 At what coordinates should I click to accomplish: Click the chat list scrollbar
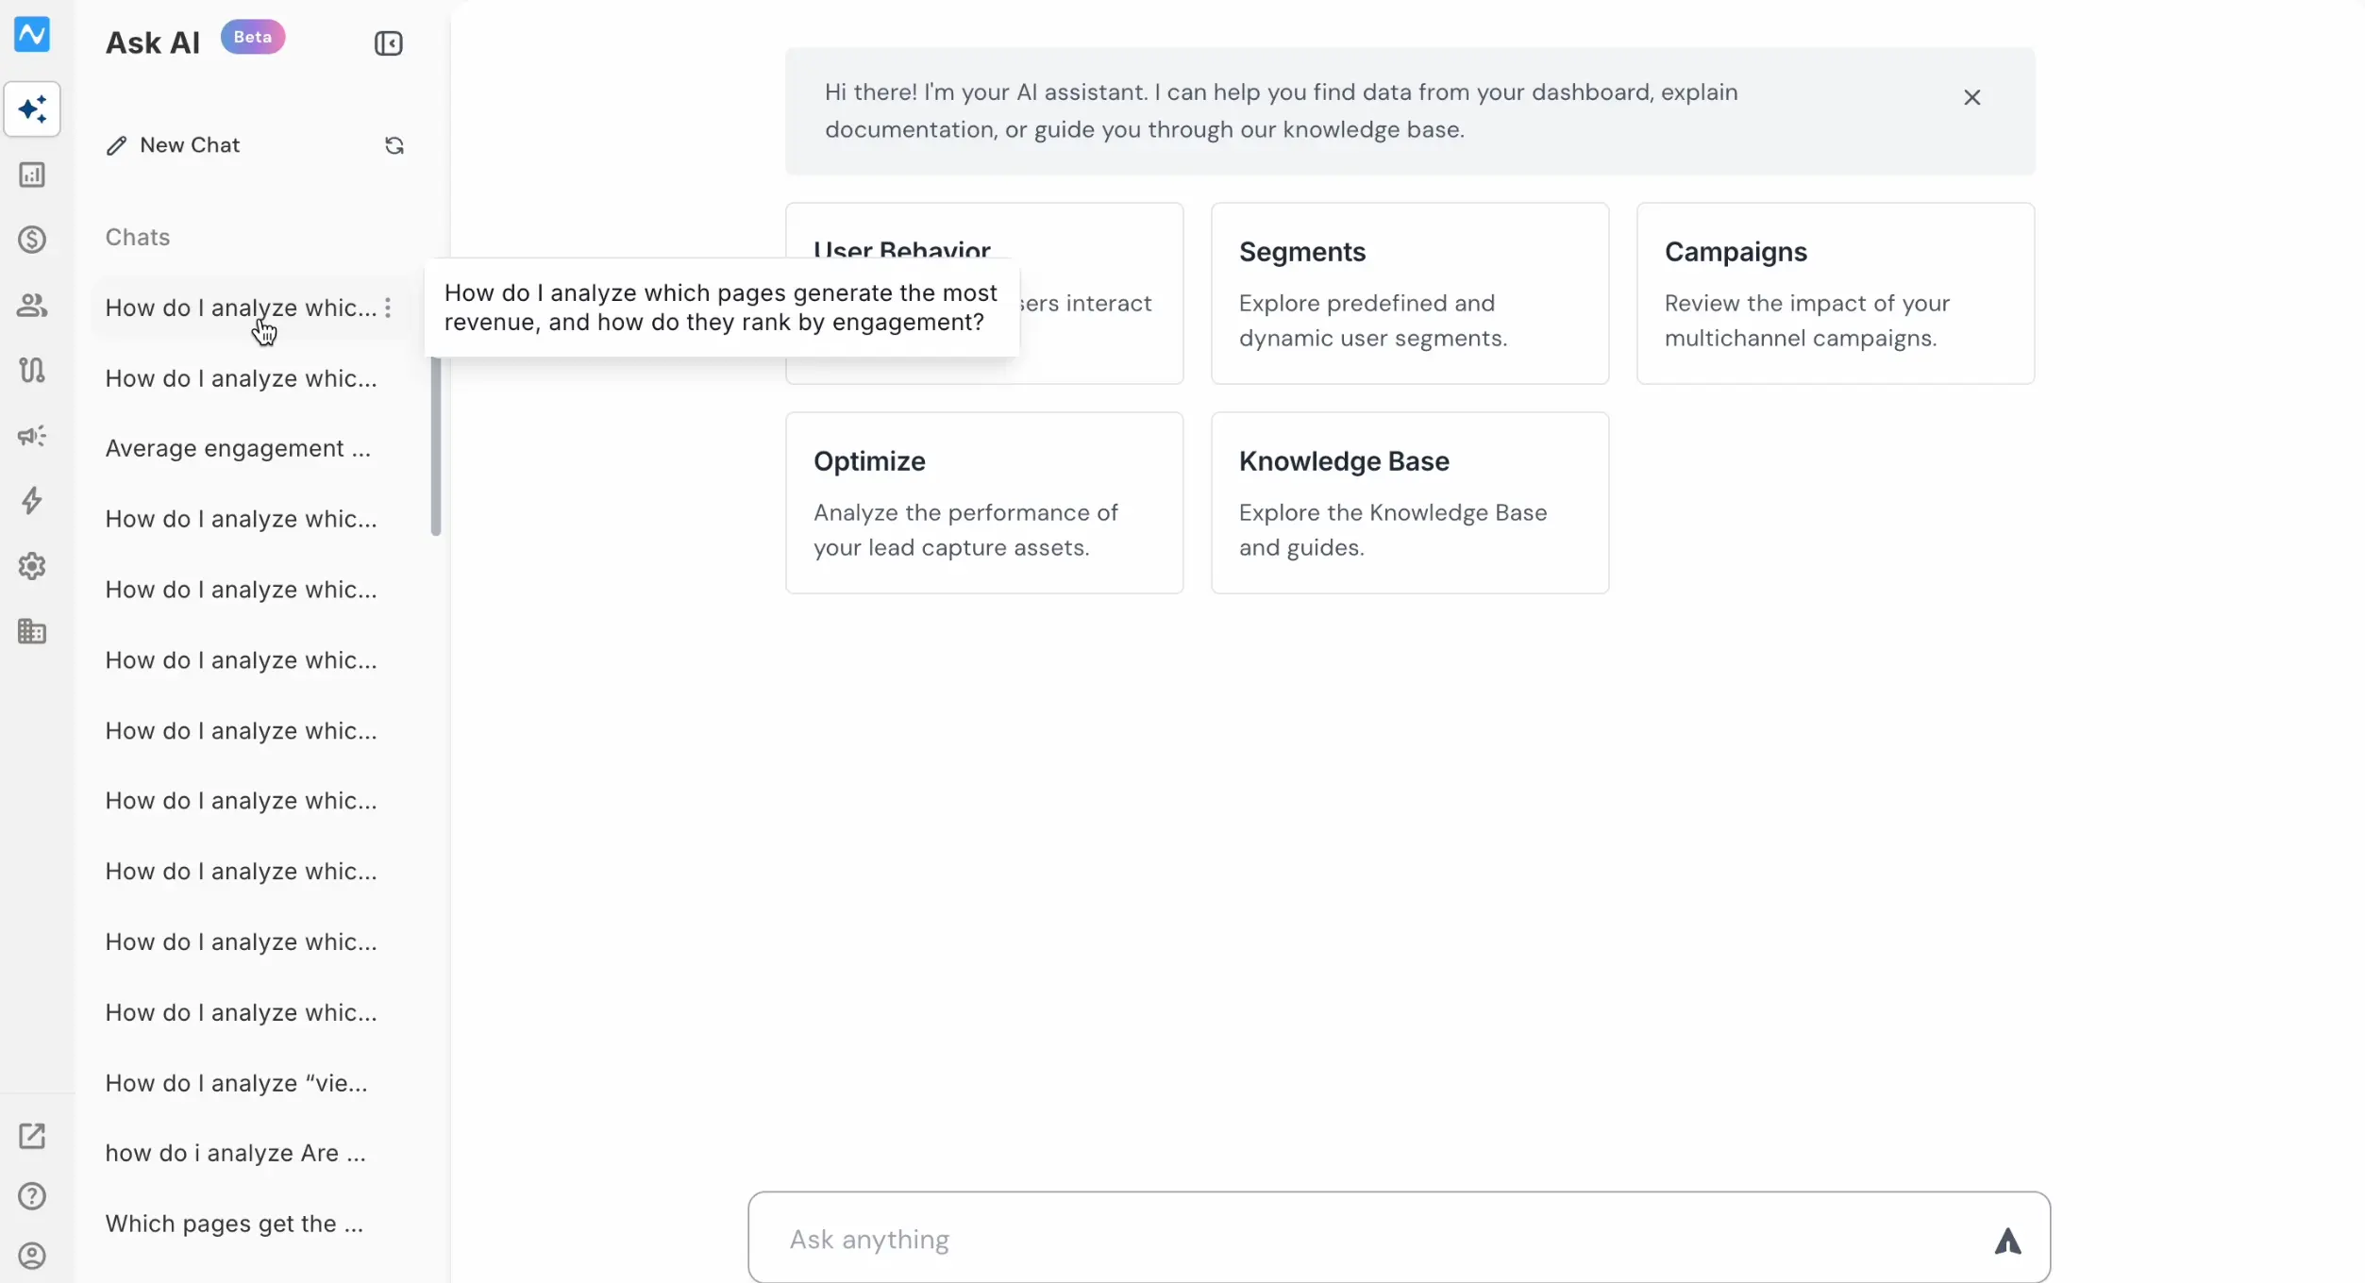(436, 444)
